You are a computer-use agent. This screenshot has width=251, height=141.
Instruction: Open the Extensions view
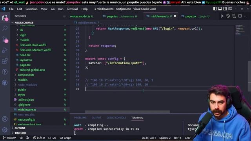[5, 61]
